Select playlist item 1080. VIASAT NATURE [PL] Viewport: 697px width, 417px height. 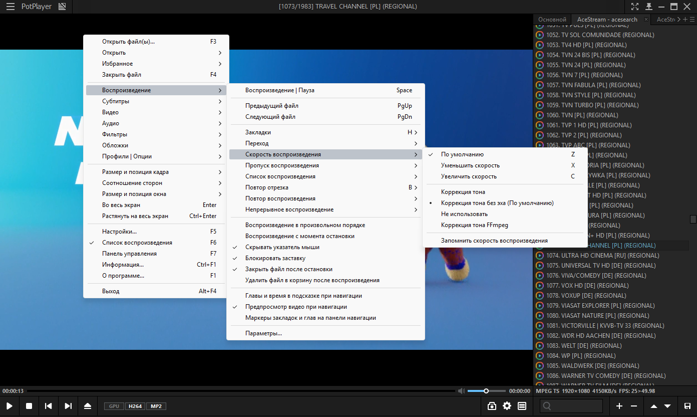612,316
